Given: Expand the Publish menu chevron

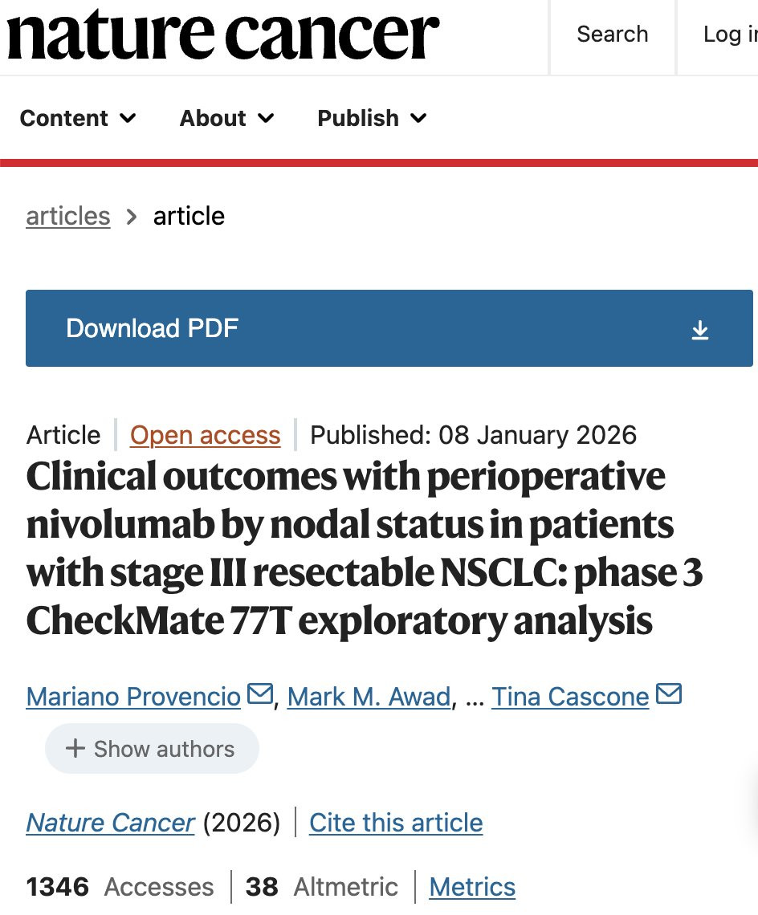Looking at the screenshot, I should 418,119.
